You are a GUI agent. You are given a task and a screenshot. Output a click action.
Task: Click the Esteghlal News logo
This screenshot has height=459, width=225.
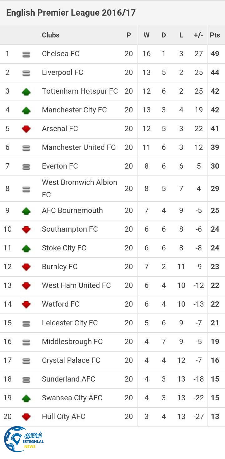(23, 439)
